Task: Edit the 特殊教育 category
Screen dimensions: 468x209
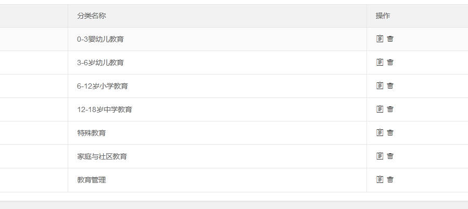Action: pos(380,132)
